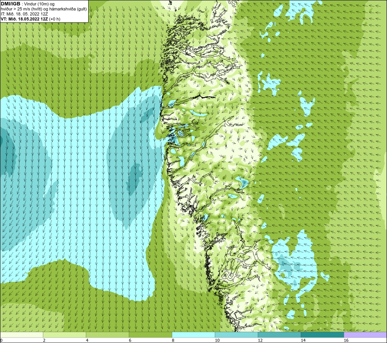This screenshot has height=343, width=387.
Task: Click the legend label '16'
Action: click(x=346, y=340)
